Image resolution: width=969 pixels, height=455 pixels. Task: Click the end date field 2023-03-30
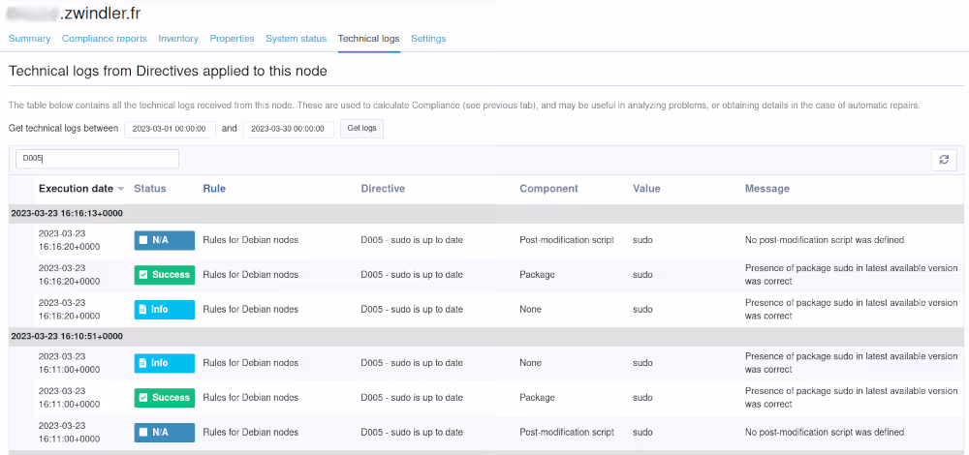(288, 129)
